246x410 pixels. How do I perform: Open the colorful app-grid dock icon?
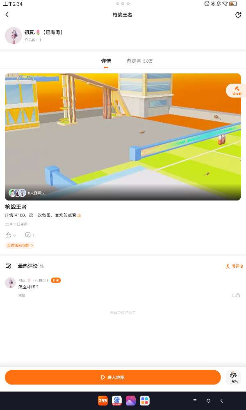(145, 400)
